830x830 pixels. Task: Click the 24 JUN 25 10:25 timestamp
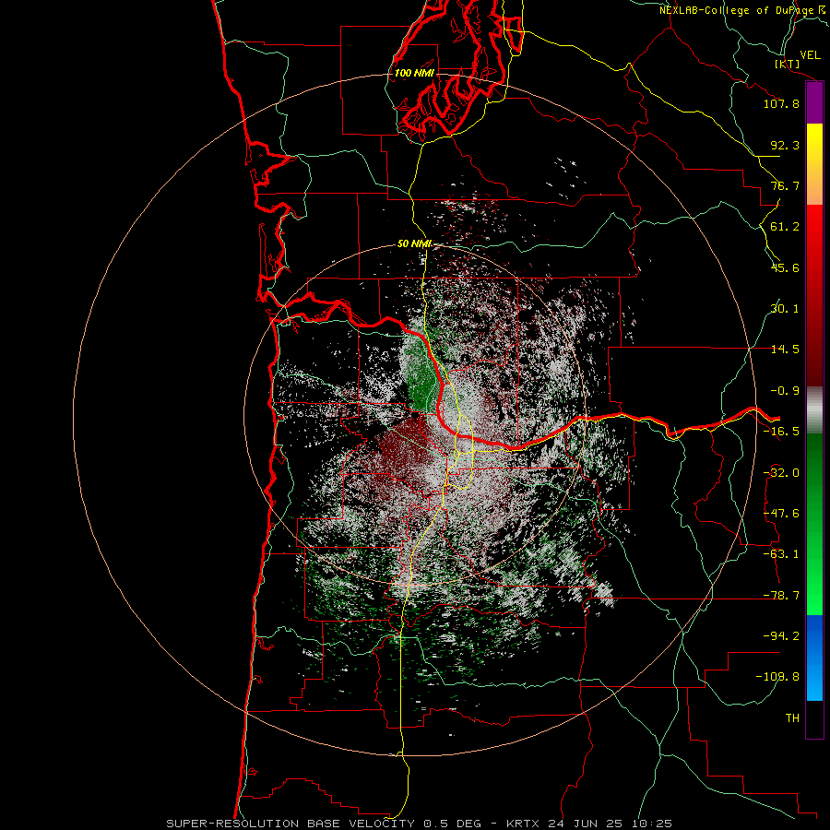[610, 824]
